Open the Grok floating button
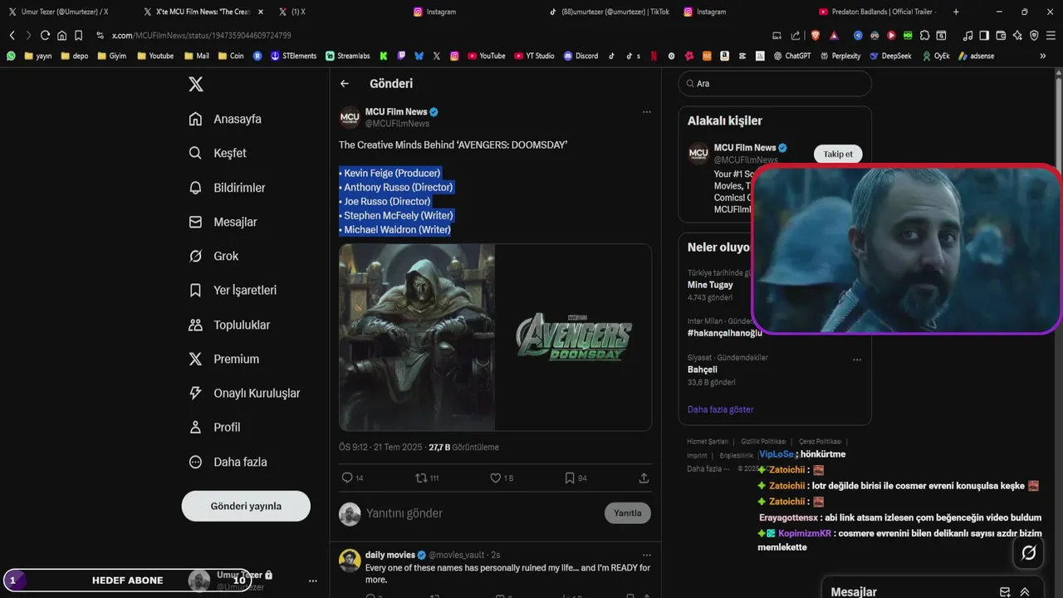The image size is (1063, 598). pos(1028,552)
